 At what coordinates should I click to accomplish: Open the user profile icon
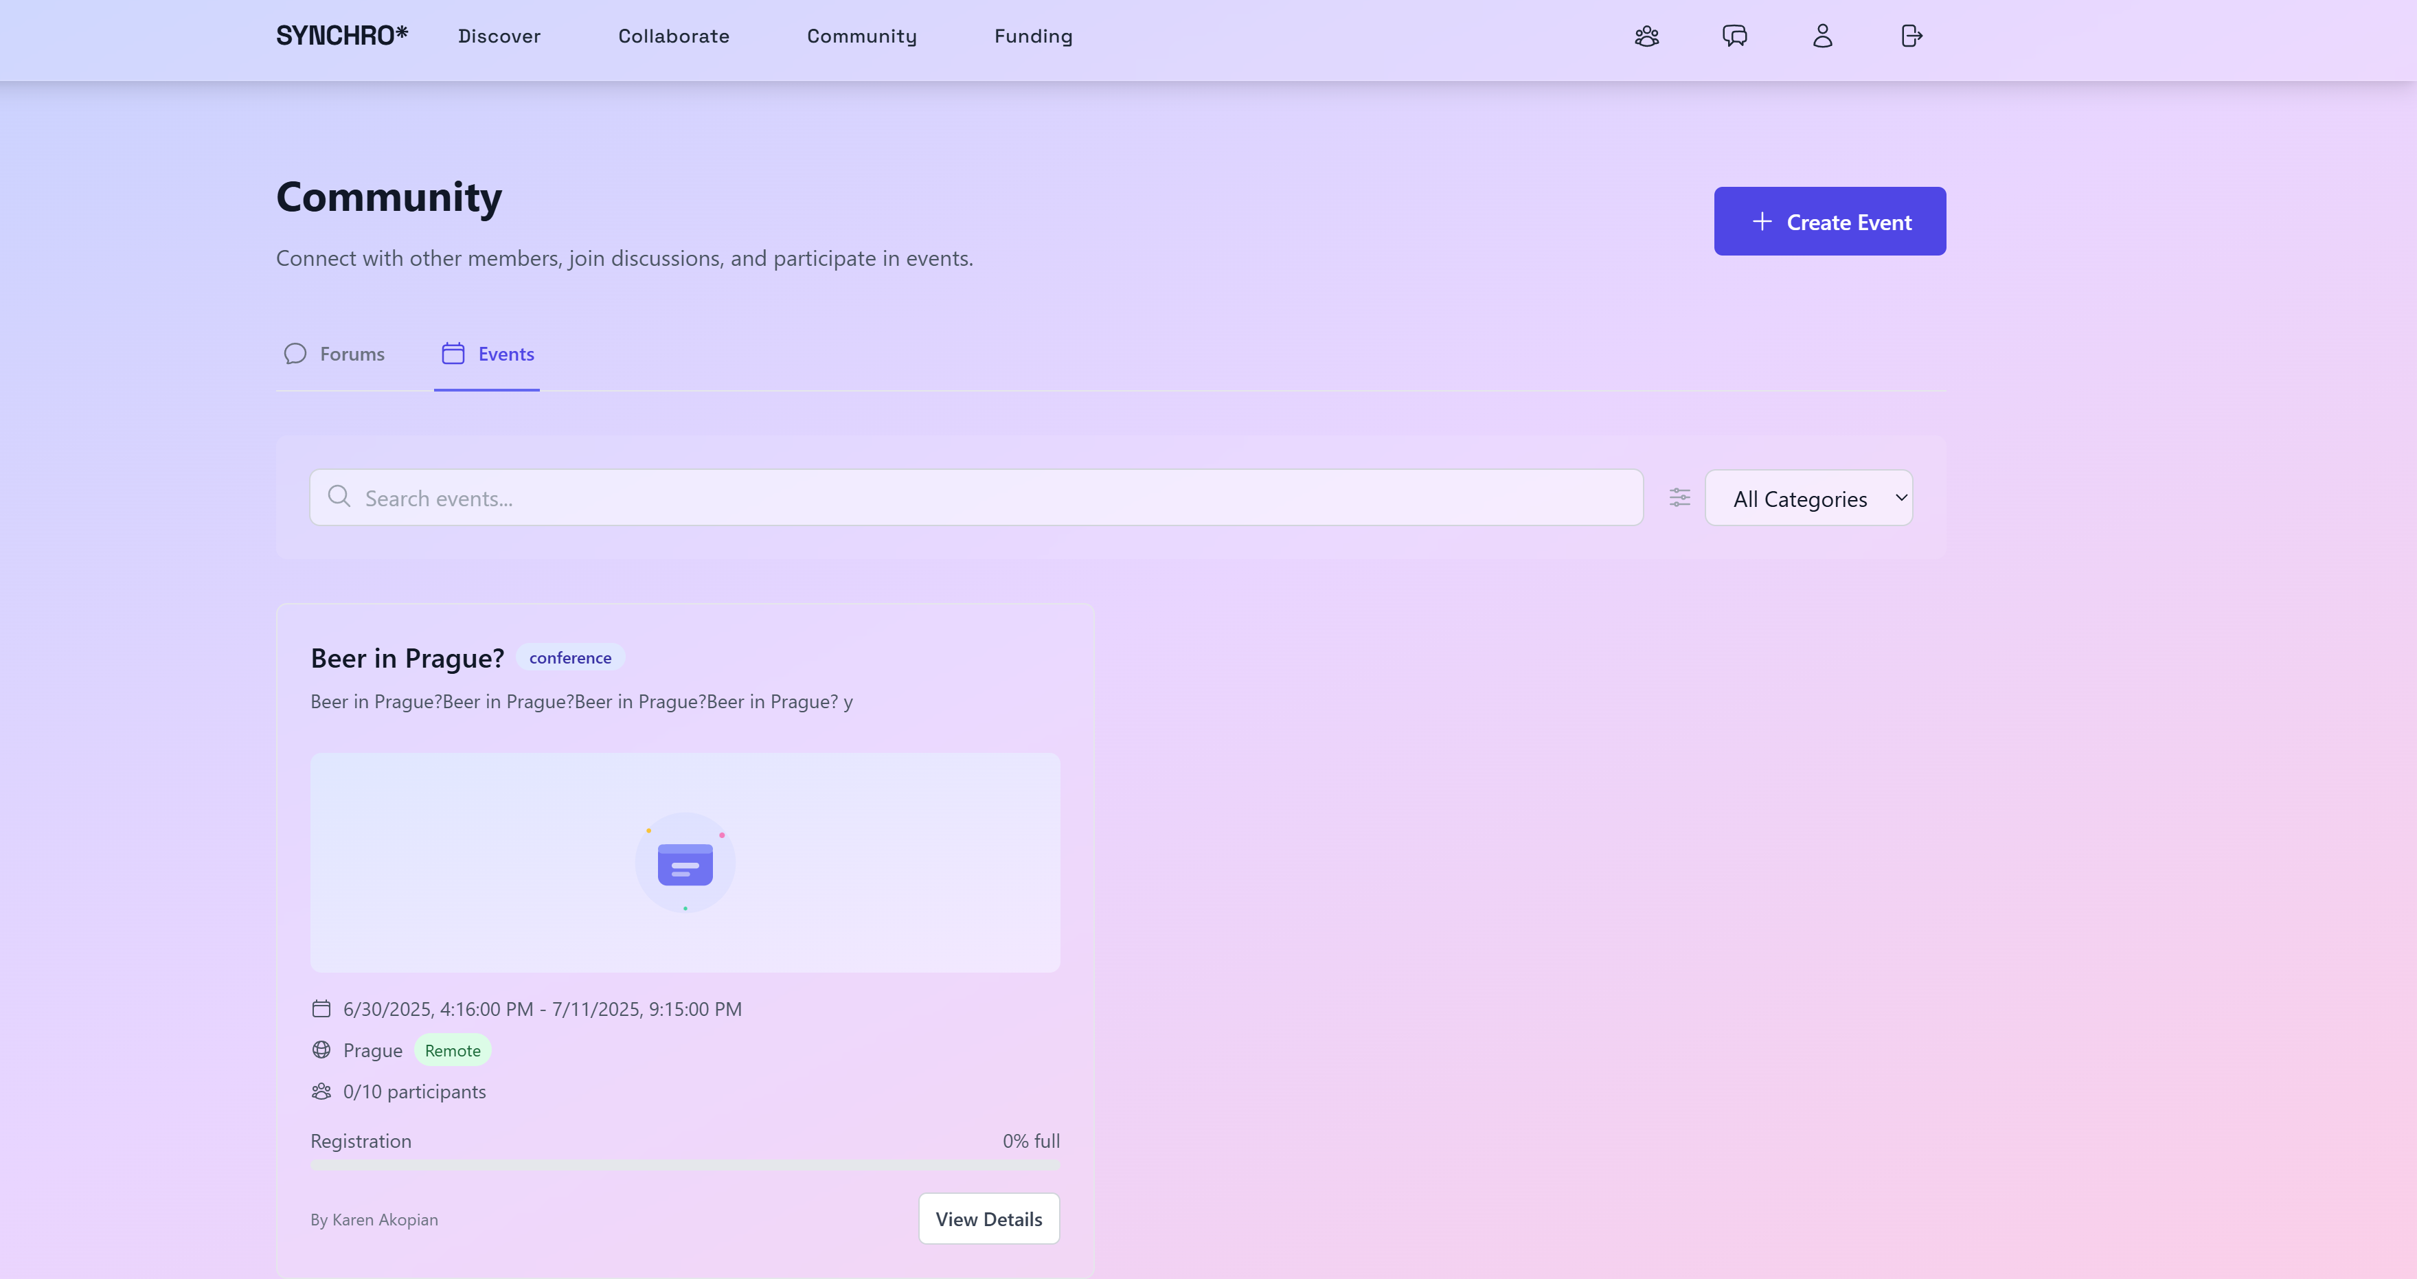tap(1822, 36)
